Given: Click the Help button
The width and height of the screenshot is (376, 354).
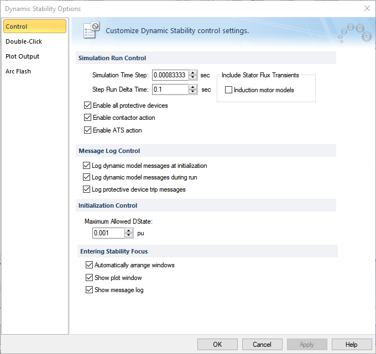Looking at the screenshot, I should tap(351, 345).
